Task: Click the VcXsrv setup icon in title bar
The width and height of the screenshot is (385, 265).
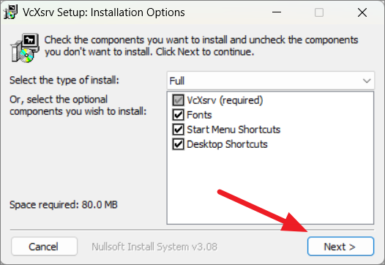Action: (x=10, y=12)
